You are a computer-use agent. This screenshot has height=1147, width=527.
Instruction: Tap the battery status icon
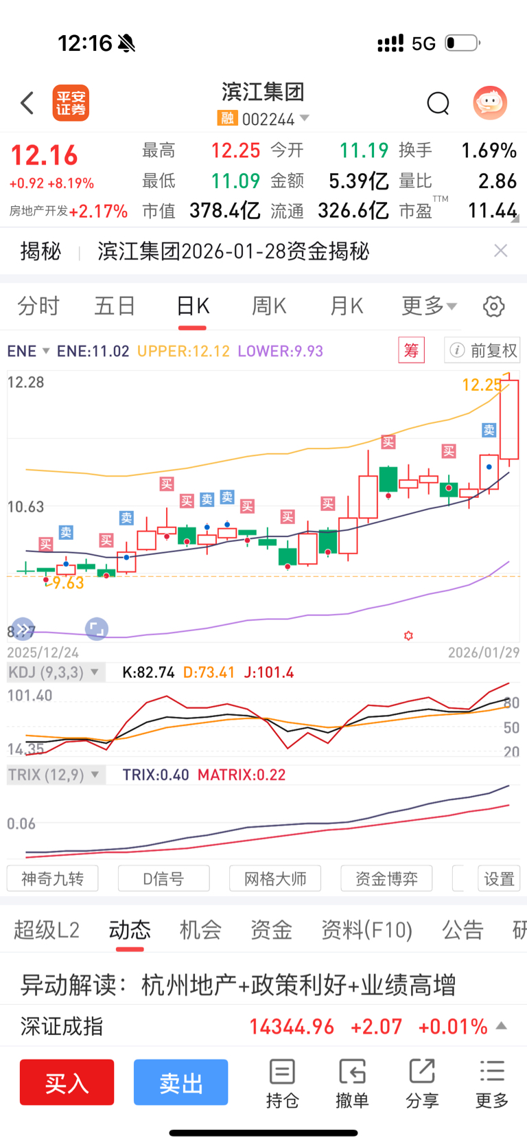462,43
